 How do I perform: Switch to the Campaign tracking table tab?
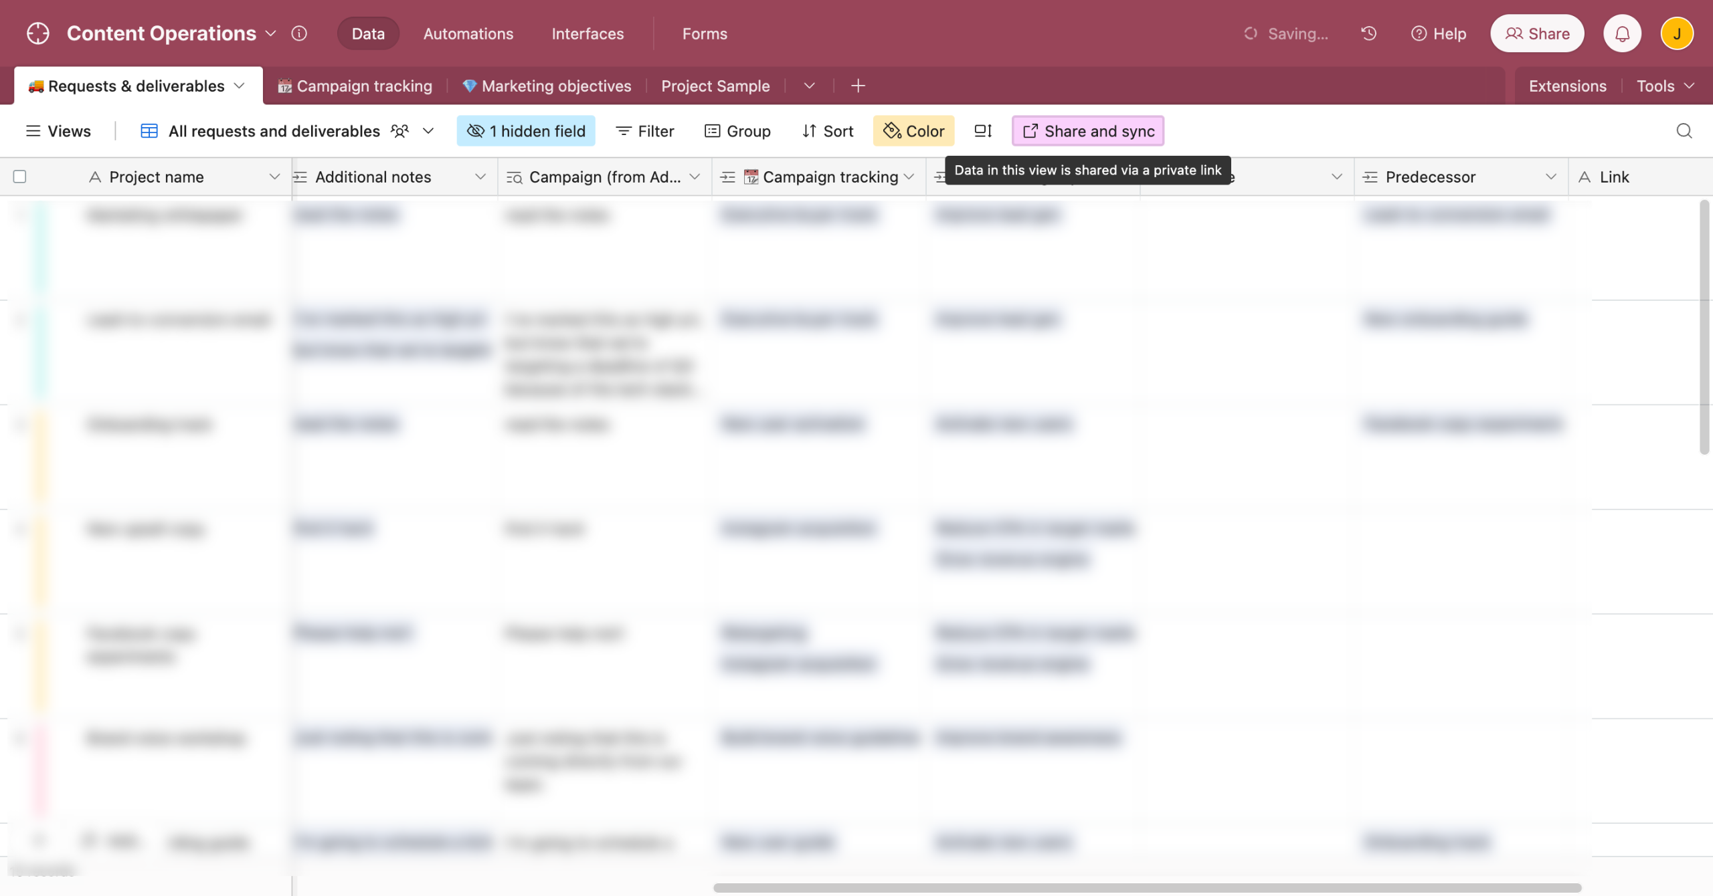(x=355, y=86)
